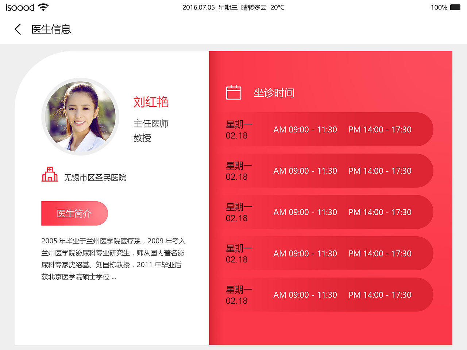The height and width of the screenshot is (350, 467).
Task: Tap the Wi-Fi signal icon in status bar
Action: click(43, 7)
